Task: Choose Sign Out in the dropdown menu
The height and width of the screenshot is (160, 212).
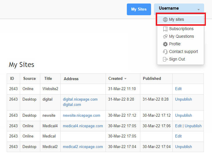Action: pos(177,59)
